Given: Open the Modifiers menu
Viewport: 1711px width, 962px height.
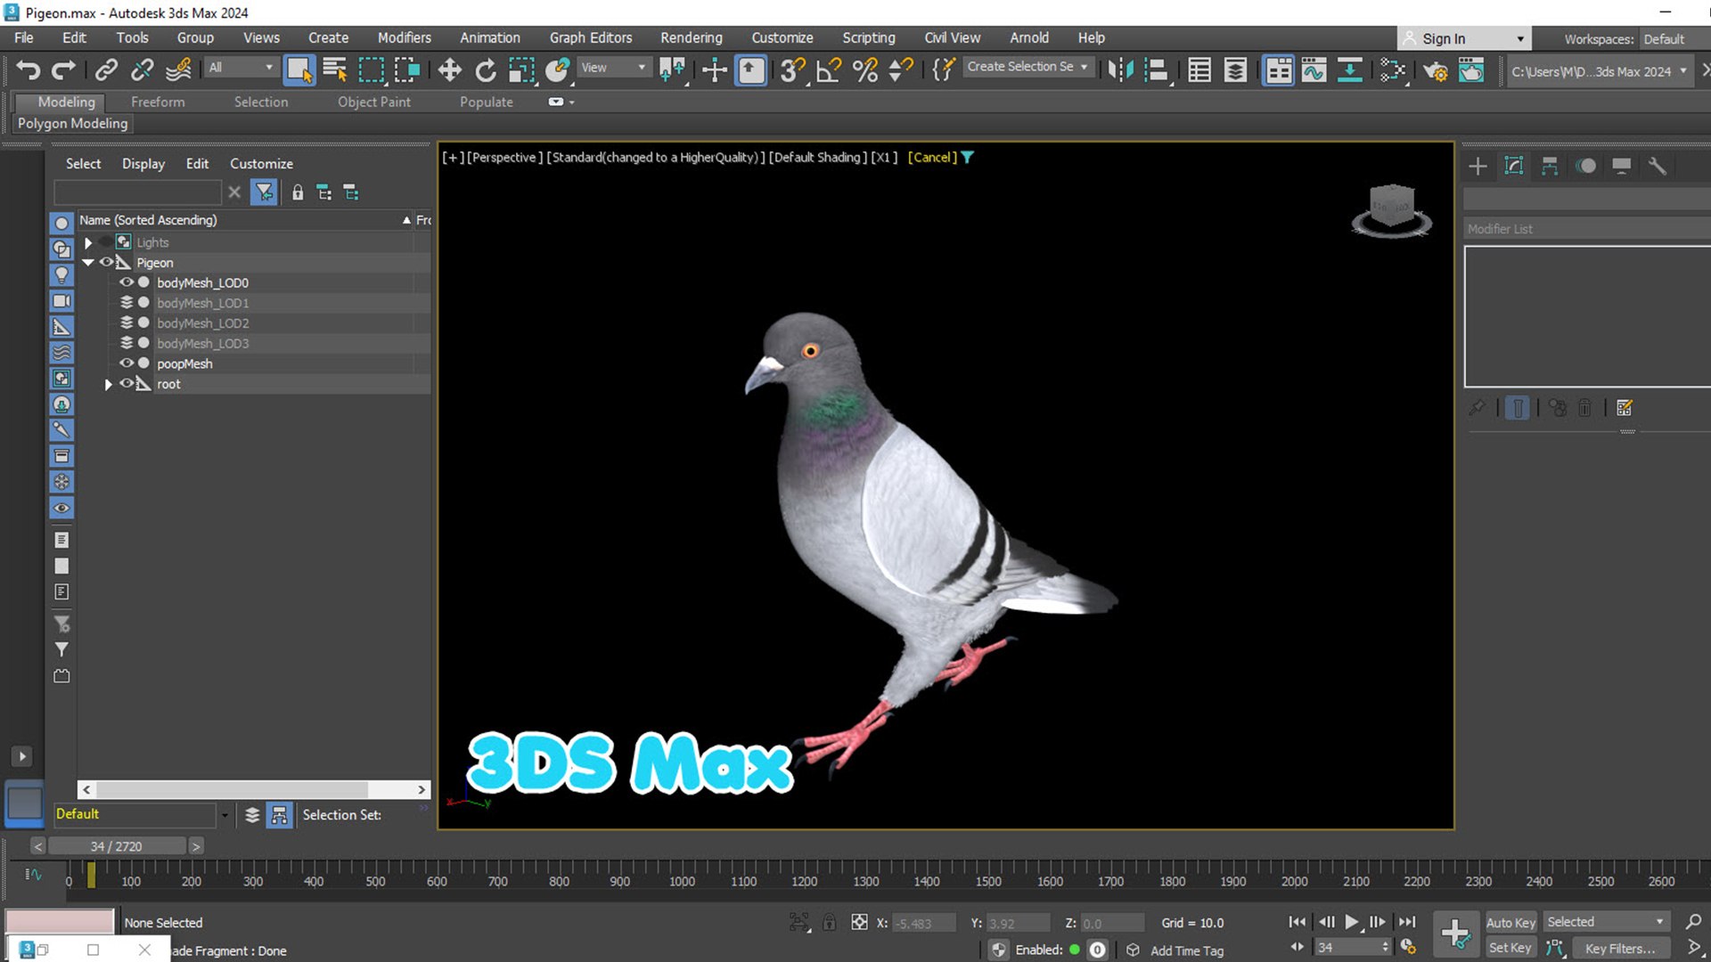Looking at the screenshot, I should [404, 37].
